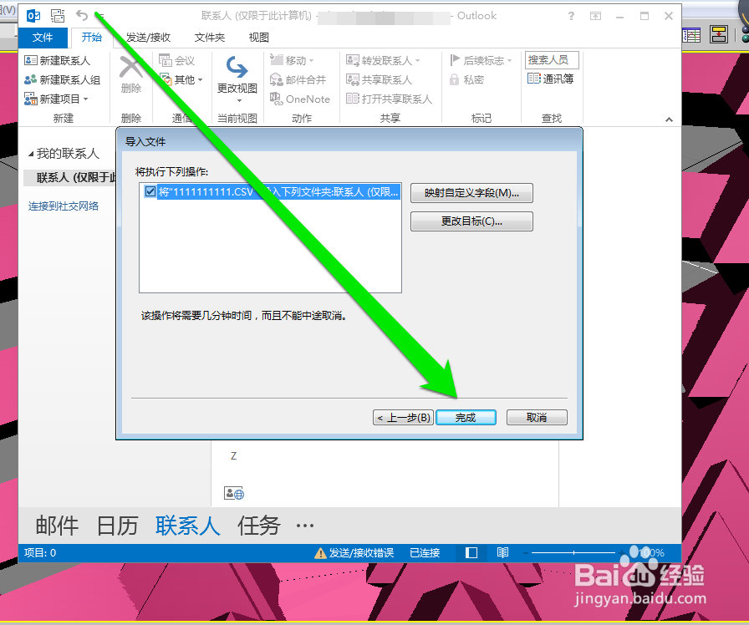Switch to the 开始 home tab
This screenshot has height=625, width=749.
(x=92, y=38)
